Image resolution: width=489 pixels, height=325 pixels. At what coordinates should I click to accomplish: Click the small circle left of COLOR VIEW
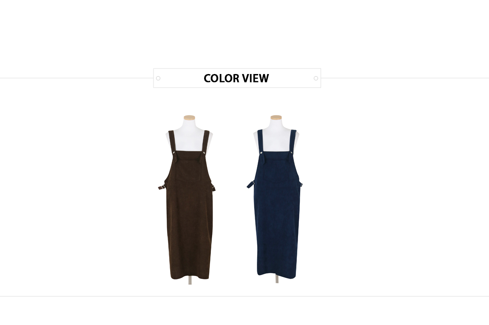[x=158, y=78]
